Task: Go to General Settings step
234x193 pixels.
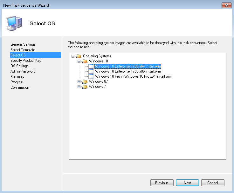Action: point(23,44)
